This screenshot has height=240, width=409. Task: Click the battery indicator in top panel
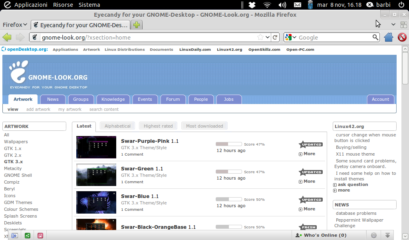coord(310,5)
